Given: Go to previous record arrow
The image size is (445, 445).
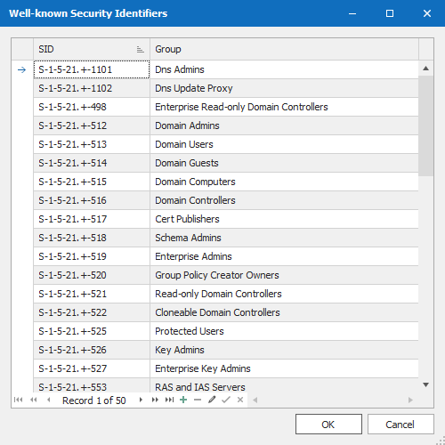Looking at the screenshot, I should (49, 400).
